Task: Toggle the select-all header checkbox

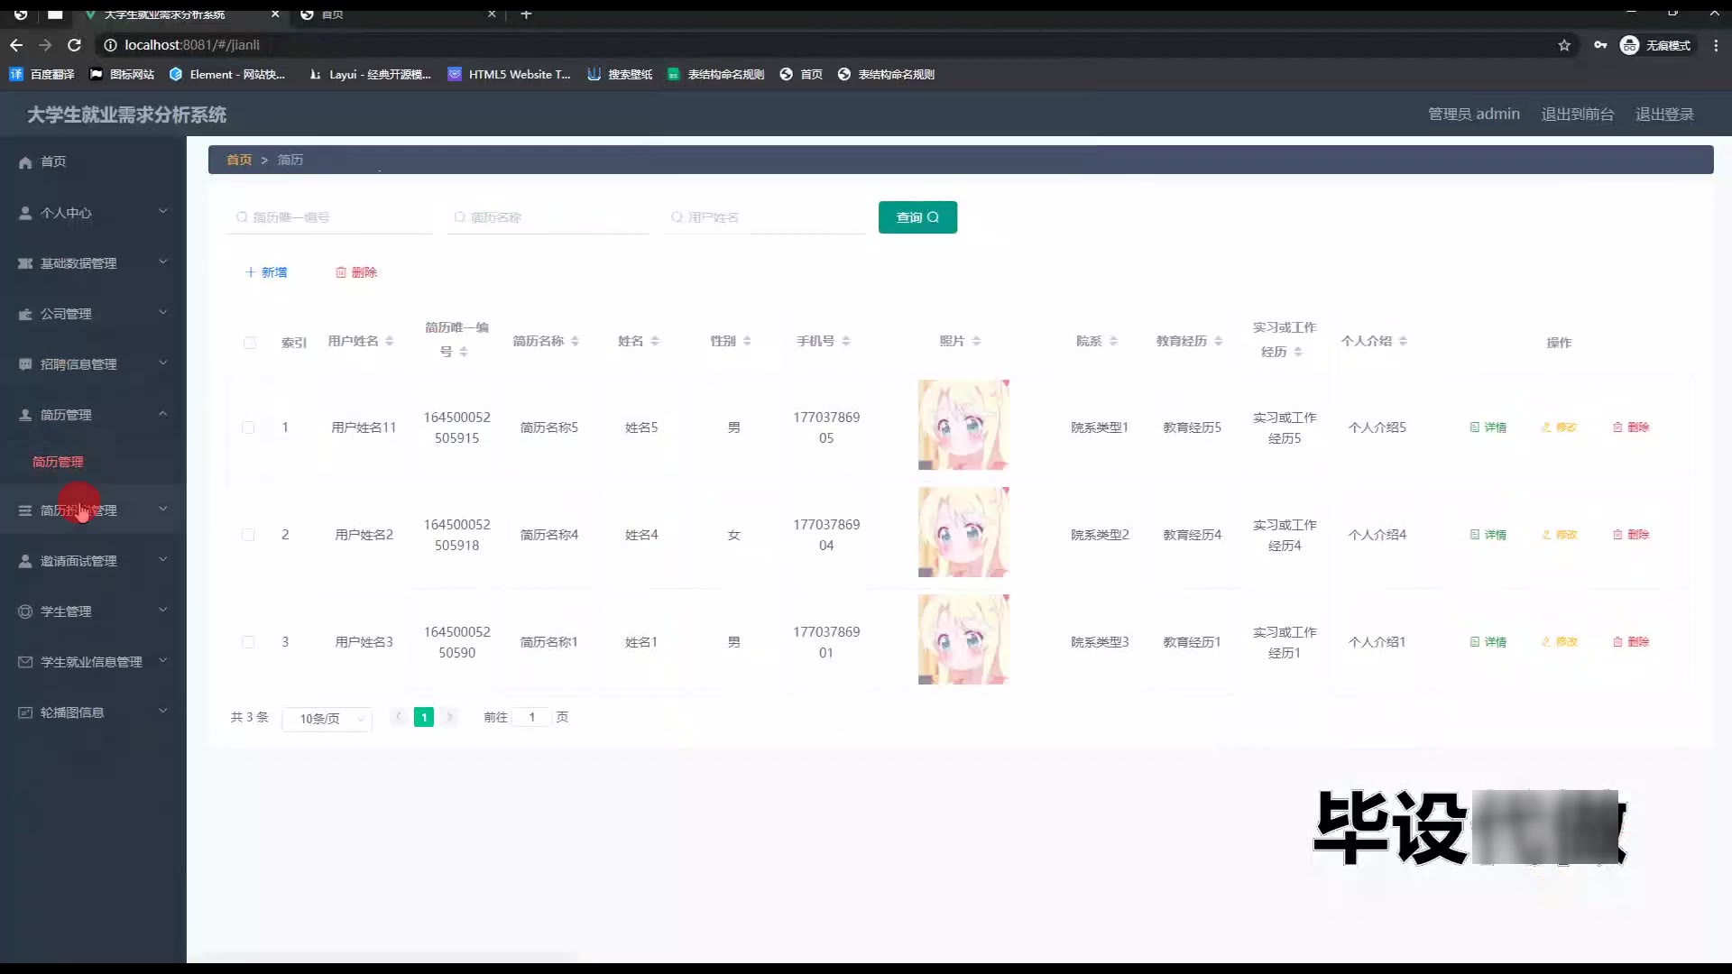Action: (x=250, y=343)
